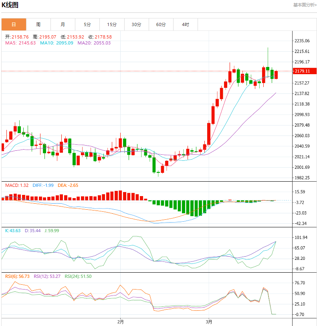Select the 60分 timeframe tab
Viewport: 317px width, 326px height.
[x=161, y=24]
